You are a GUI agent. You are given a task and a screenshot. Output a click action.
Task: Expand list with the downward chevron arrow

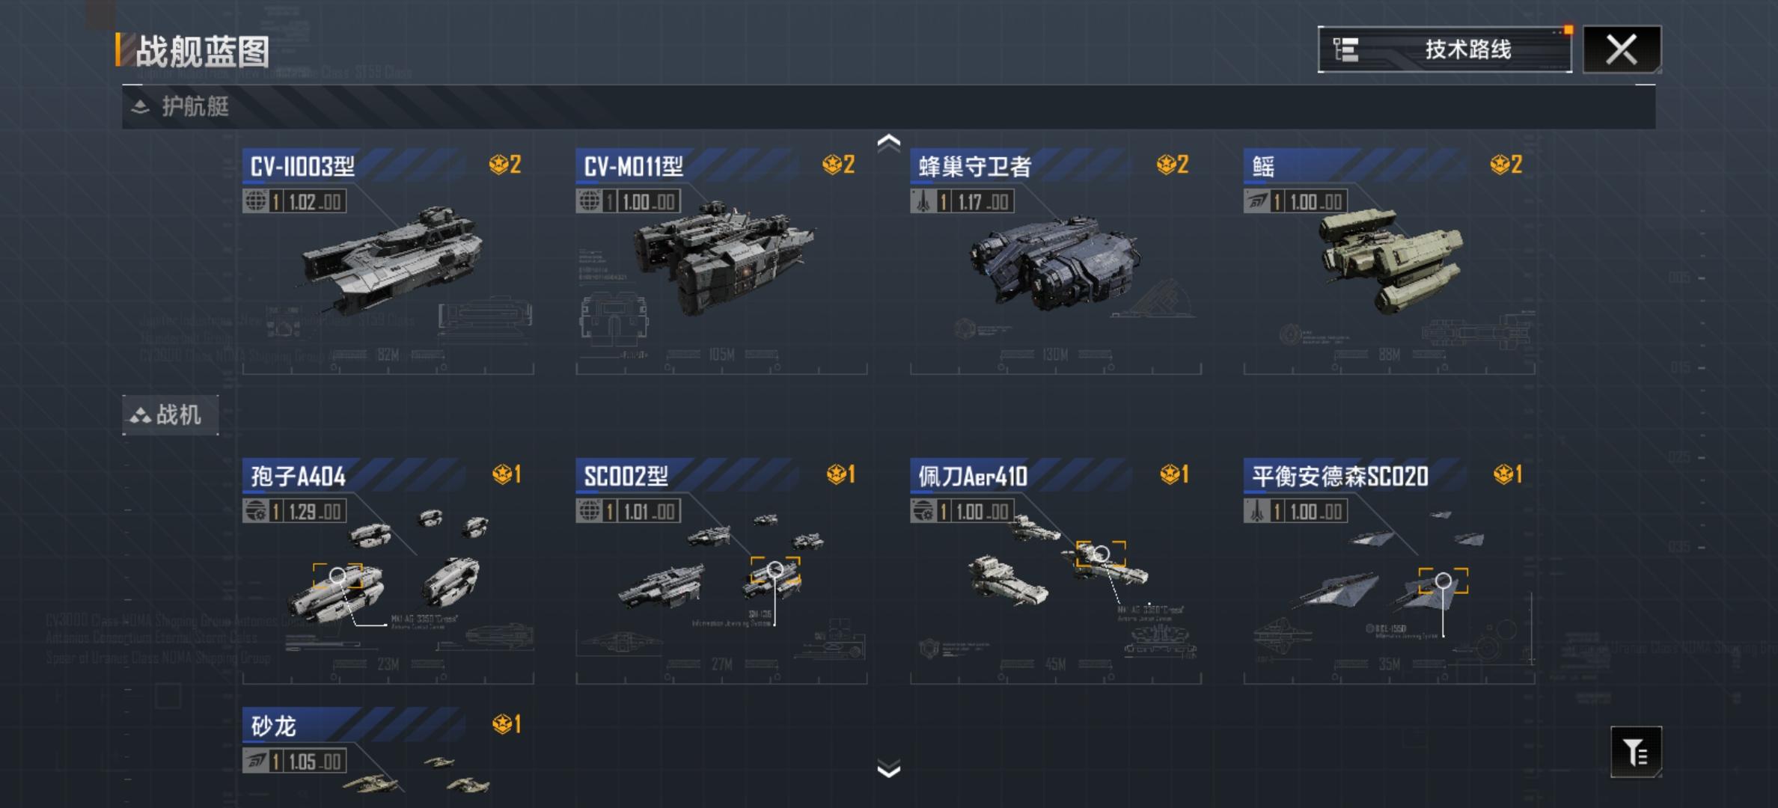click(x=888, y=769)
